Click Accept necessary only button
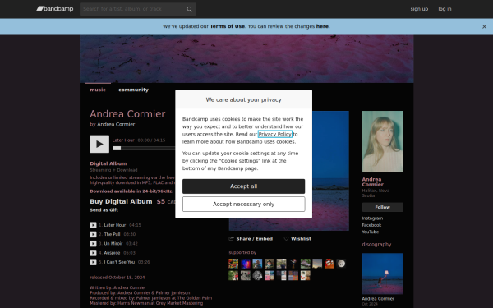 tap(243, 205)
